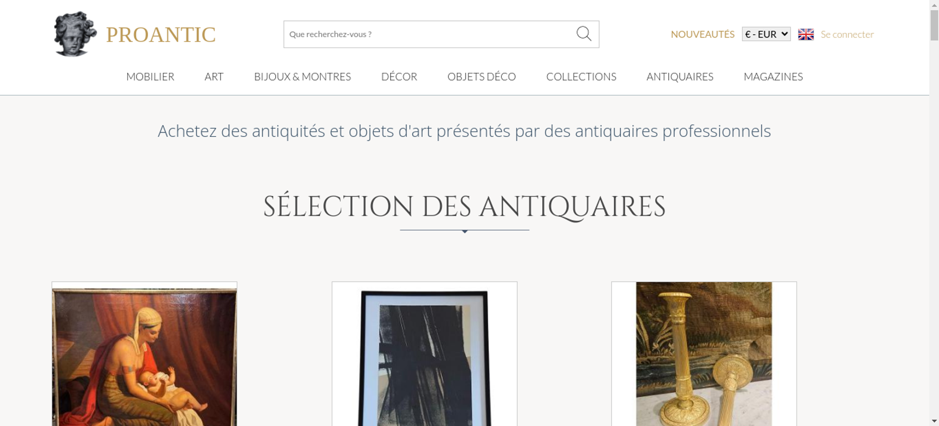939x426 pixels.
Task: Click the PROANTIC brand name text
Action: (x=161, y=35)
